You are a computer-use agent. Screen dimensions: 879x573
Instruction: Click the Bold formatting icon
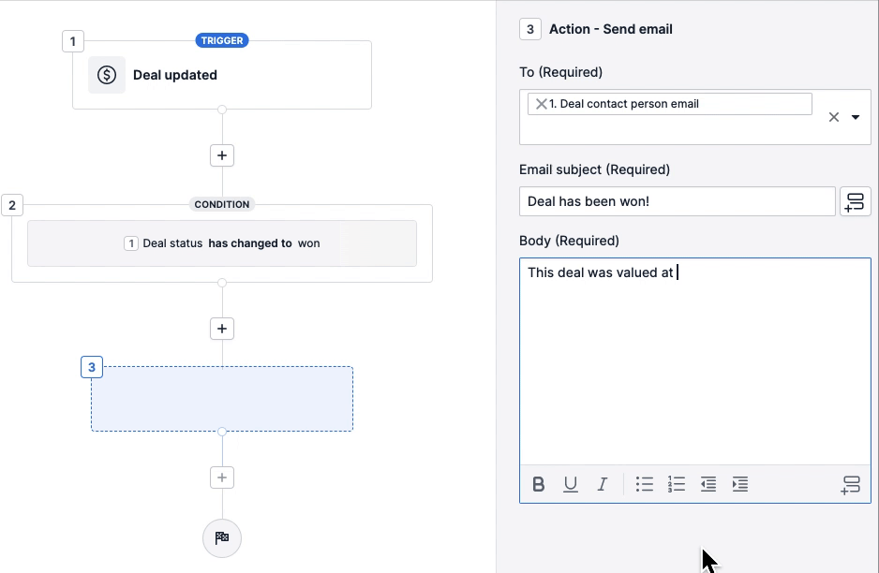539,484
